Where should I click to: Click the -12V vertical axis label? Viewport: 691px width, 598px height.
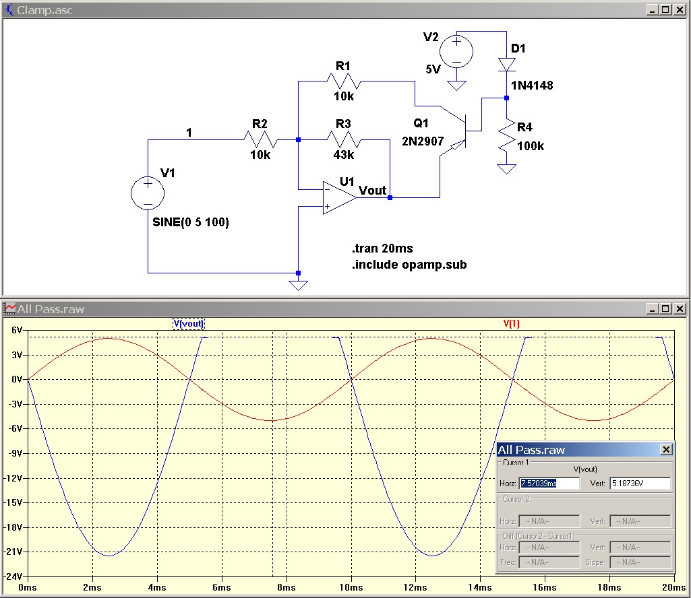pos(13,477)
